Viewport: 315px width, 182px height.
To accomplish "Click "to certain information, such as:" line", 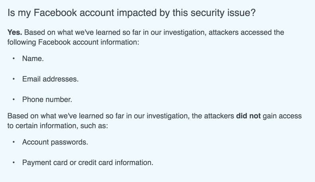I will pos(58,126).
